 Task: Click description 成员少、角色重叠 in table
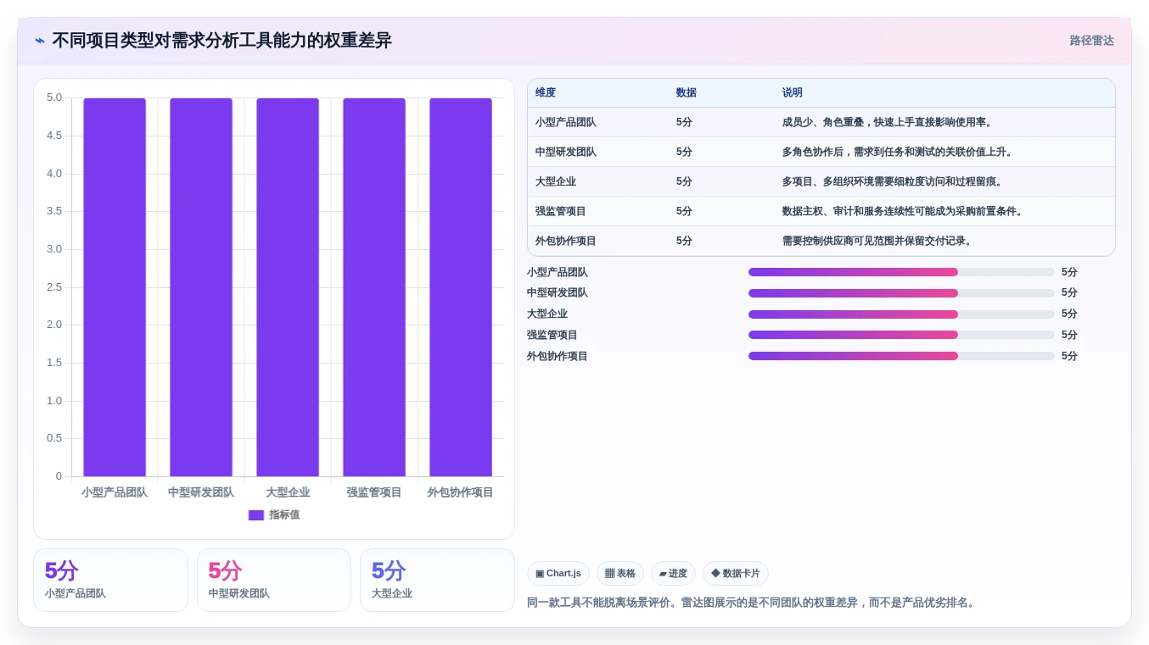pos(888,122)
